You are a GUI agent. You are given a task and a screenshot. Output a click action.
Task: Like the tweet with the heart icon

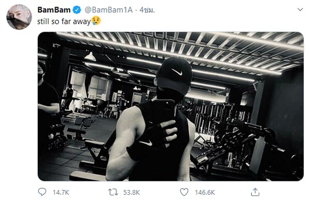tap(184, 192)
